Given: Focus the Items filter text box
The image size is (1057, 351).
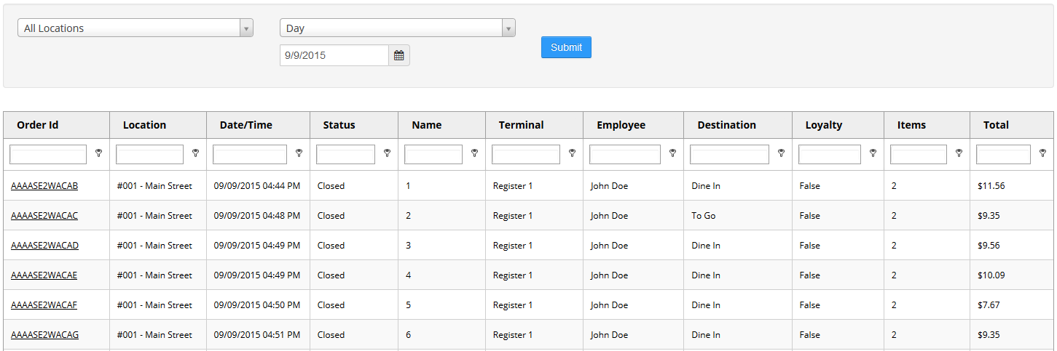Looking at the screenshot, I should pos(919,154).
